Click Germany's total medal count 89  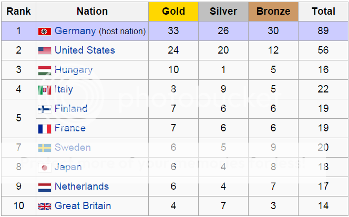point(323,31)
